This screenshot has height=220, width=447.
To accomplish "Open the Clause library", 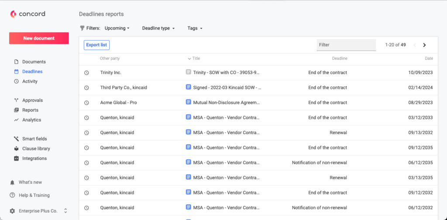I will [36, 149].
